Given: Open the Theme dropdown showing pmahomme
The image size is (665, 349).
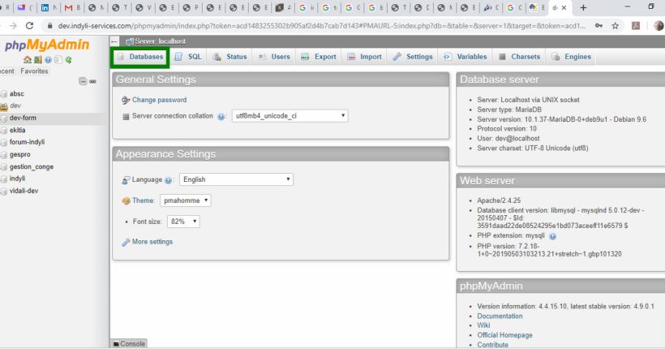Looking at the screenshot, I should [x=186, y=200].
